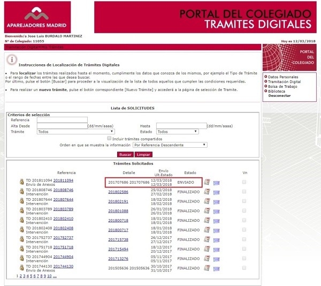The width and height of the screenshot is (321, 286).
Task: Go to Datos Personales in side menu
Action: click(x=283, y=77)
